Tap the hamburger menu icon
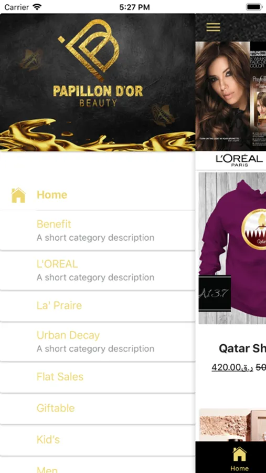The image size is (266, 473). coord(213,27)
